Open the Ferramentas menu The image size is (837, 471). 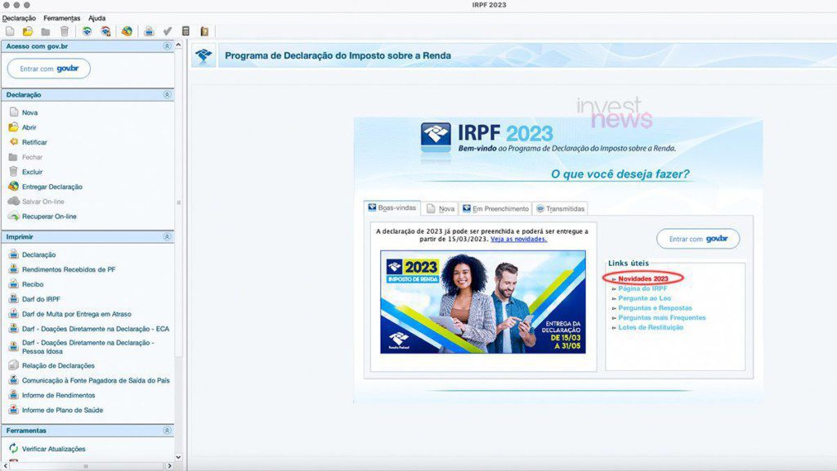tap(62, 18)
